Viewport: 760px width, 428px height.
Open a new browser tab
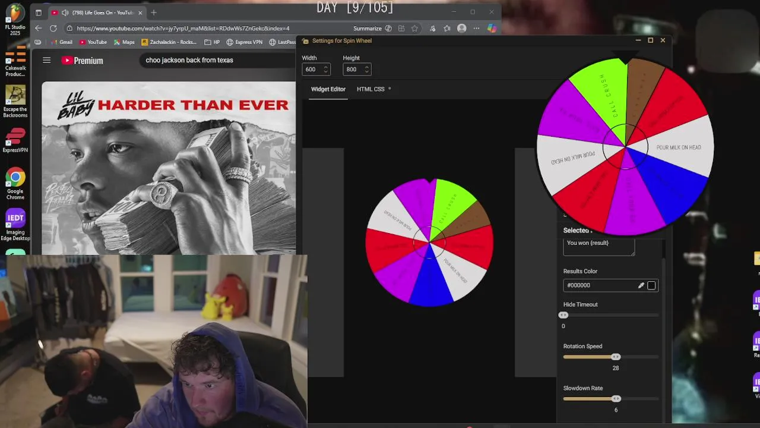[154, 12]
